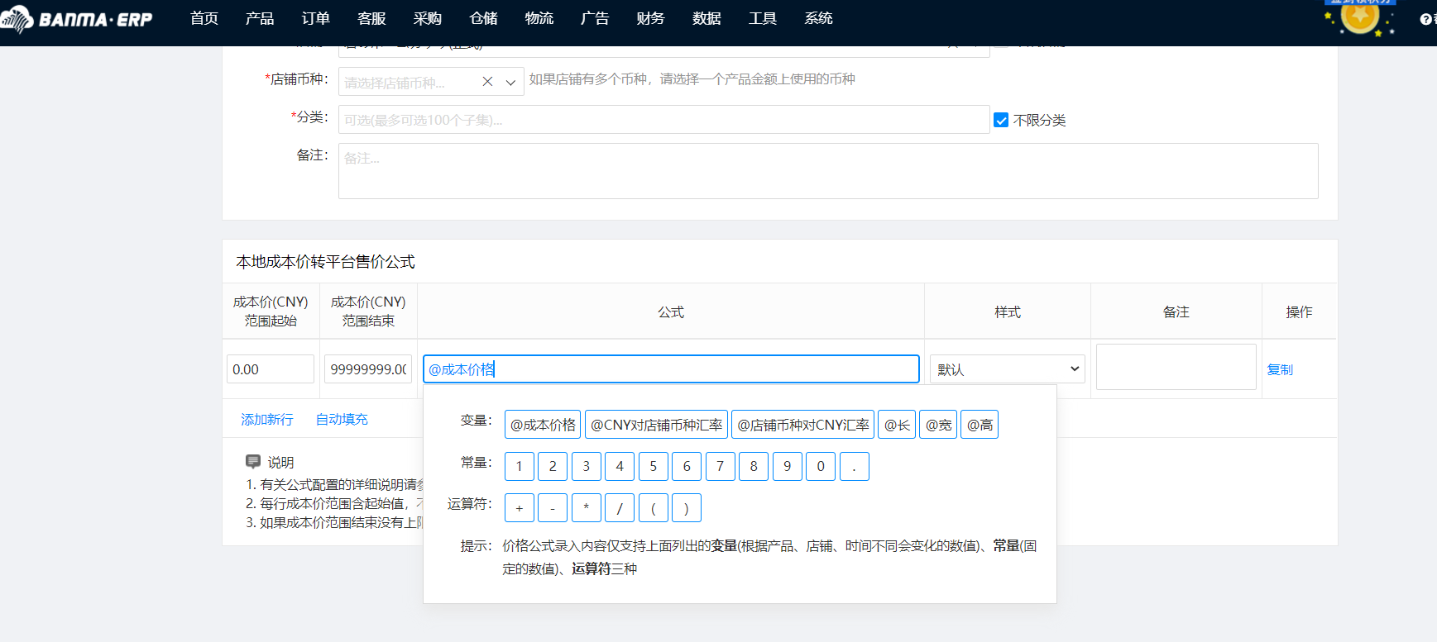Insert the multiply asterisk operator
The width and height of the screenshot is (1437, 642).
[587, 507]
